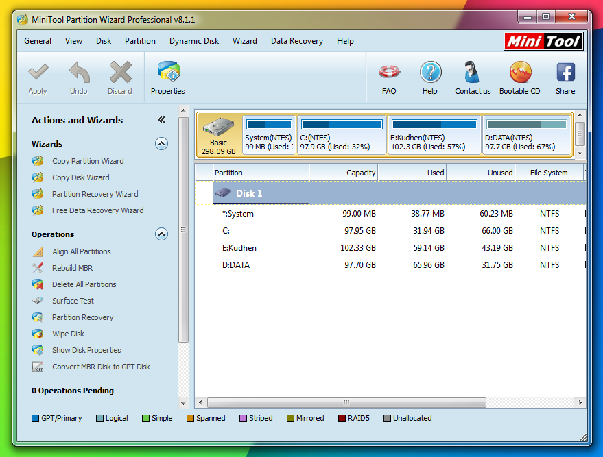Open the Disk menu
The width and height of the screenshot is (603, 457).
(104, 41)
